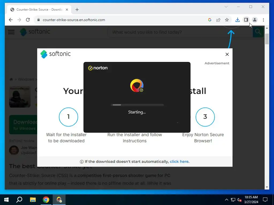Image resolution: width=274 pixels, height=205 pixels.
Task: Share this page using share icon
Action: click(x=218, y=20)
